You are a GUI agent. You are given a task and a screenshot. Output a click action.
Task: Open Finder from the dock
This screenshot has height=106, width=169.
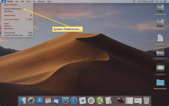pyautogui.click(x=22, y=100)
